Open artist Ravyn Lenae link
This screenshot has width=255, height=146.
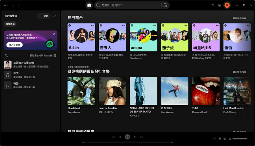74,112
